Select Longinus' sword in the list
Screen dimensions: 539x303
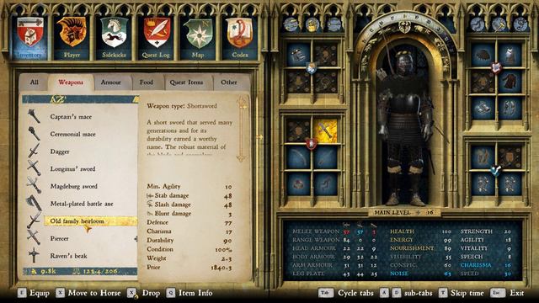[73, 169]
